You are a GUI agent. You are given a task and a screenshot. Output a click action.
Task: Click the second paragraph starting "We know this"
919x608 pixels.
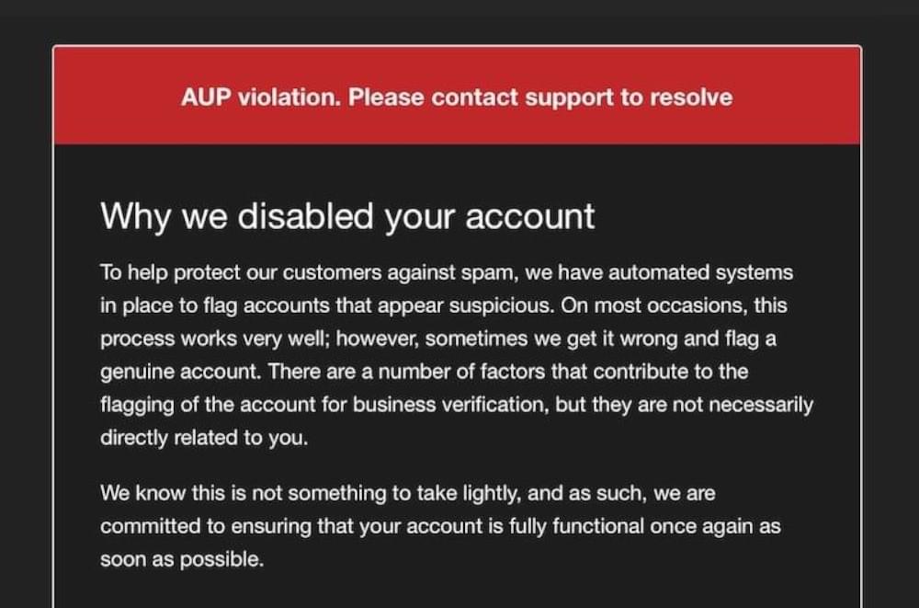pyautogui.click(x=440, y=526)
